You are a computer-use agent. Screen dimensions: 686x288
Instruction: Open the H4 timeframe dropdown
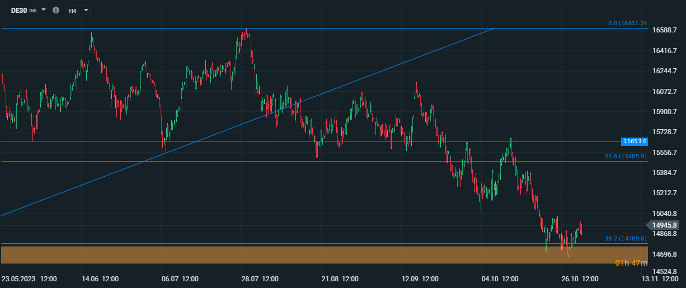[x=78, y=11]
